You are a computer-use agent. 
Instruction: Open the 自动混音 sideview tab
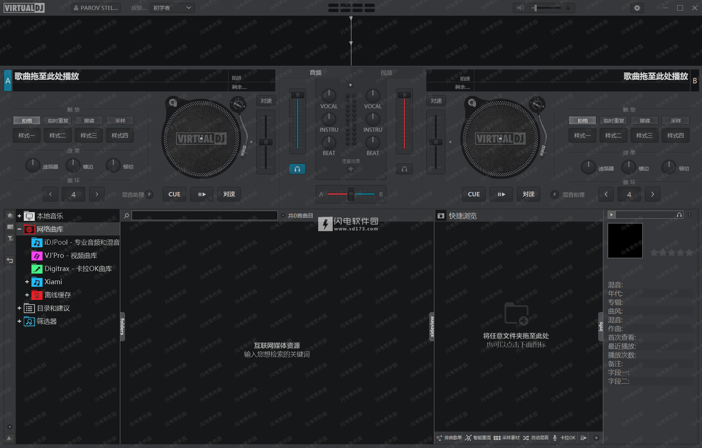click(x=536, y=438)
